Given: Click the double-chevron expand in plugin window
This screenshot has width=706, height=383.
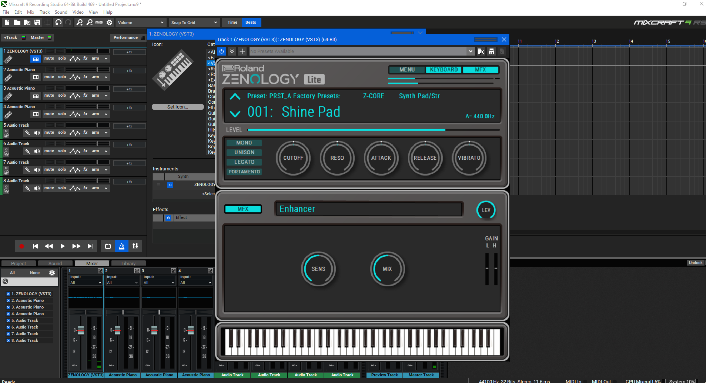Looking at the screenshot, I should 232,51.
